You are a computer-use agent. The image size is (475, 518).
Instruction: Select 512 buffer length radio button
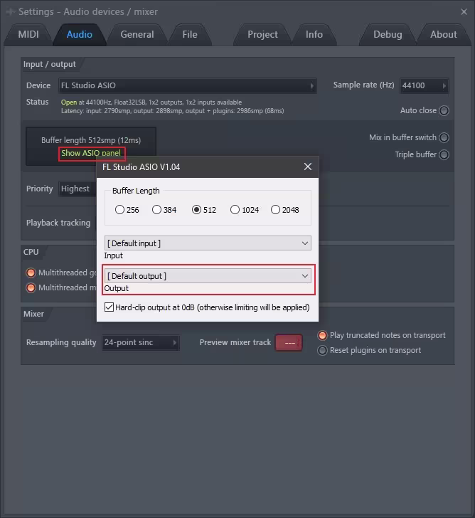[x=196, y=210]
